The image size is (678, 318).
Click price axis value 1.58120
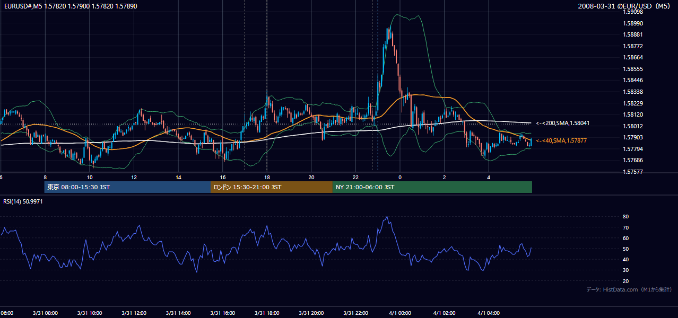632,114
